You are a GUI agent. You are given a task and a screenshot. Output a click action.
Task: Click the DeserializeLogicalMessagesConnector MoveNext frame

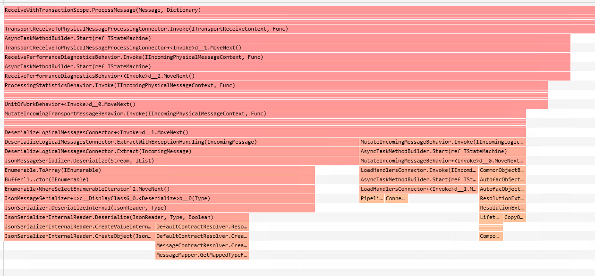pyautogui.click(x=264, y=132)
